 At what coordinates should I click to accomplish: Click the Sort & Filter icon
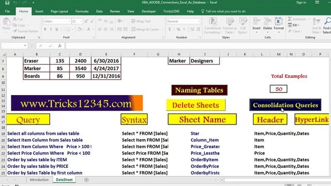[x=317, y=22]
